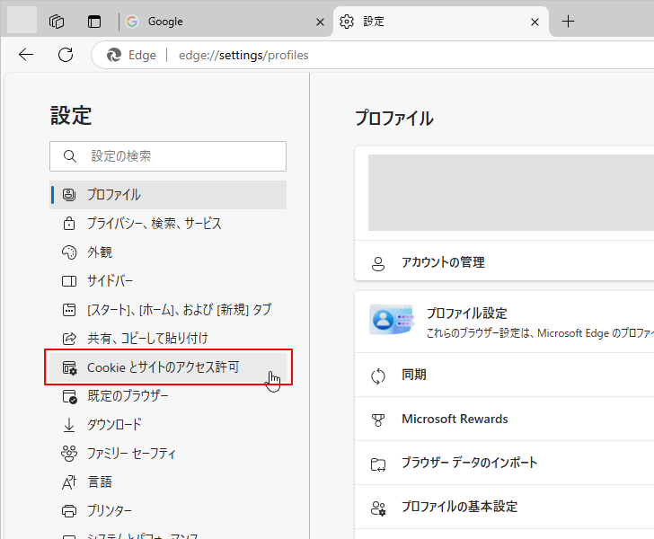Click the sync arrows icon
This screenshot has height=539, width=654.
pyautogui.click(x=378, y=376)
